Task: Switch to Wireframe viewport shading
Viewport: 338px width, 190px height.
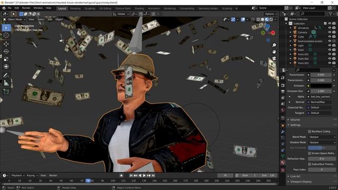Action: click(x=258, y=20)
